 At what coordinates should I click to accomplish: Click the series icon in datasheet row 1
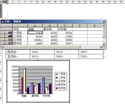10,33
